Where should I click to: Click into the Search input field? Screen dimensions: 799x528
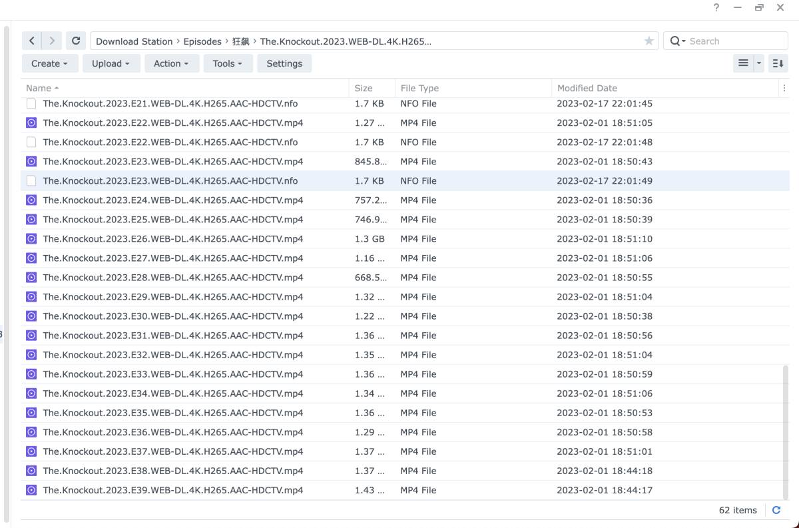736,41
